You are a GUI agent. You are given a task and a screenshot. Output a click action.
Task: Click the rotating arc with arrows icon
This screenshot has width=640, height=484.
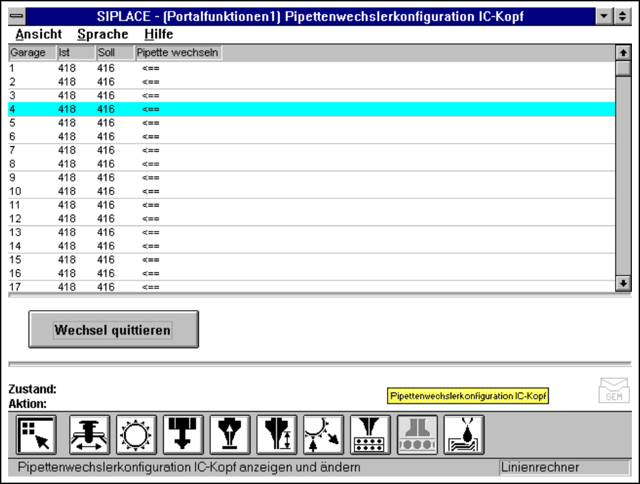pos(323,435)
